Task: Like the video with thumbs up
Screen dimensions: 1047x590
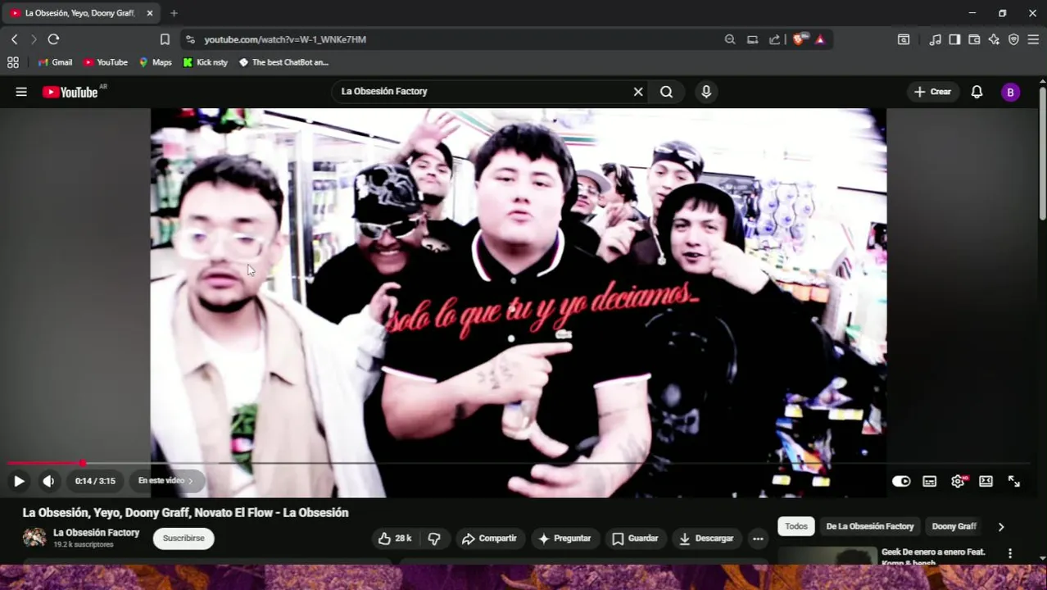Action: 394,538
